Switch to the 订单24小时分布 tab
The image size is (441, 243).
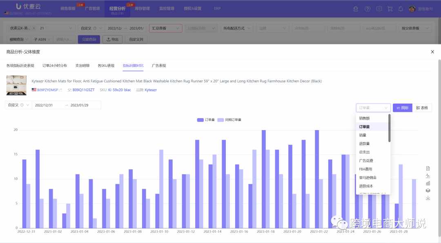(x=55, y=66)
